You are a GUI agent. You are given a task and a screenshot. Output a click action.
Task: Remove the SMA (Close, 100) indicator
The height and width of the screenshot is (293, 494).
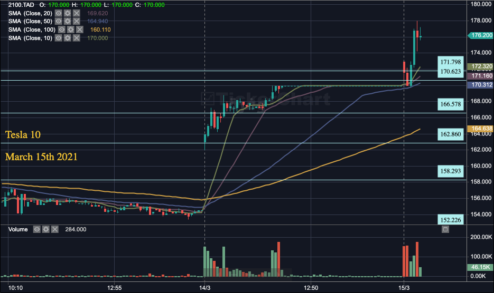coord(80,30)
